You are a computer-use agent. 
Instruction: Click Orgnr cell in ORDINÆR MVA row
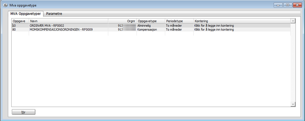pos(122,26)
